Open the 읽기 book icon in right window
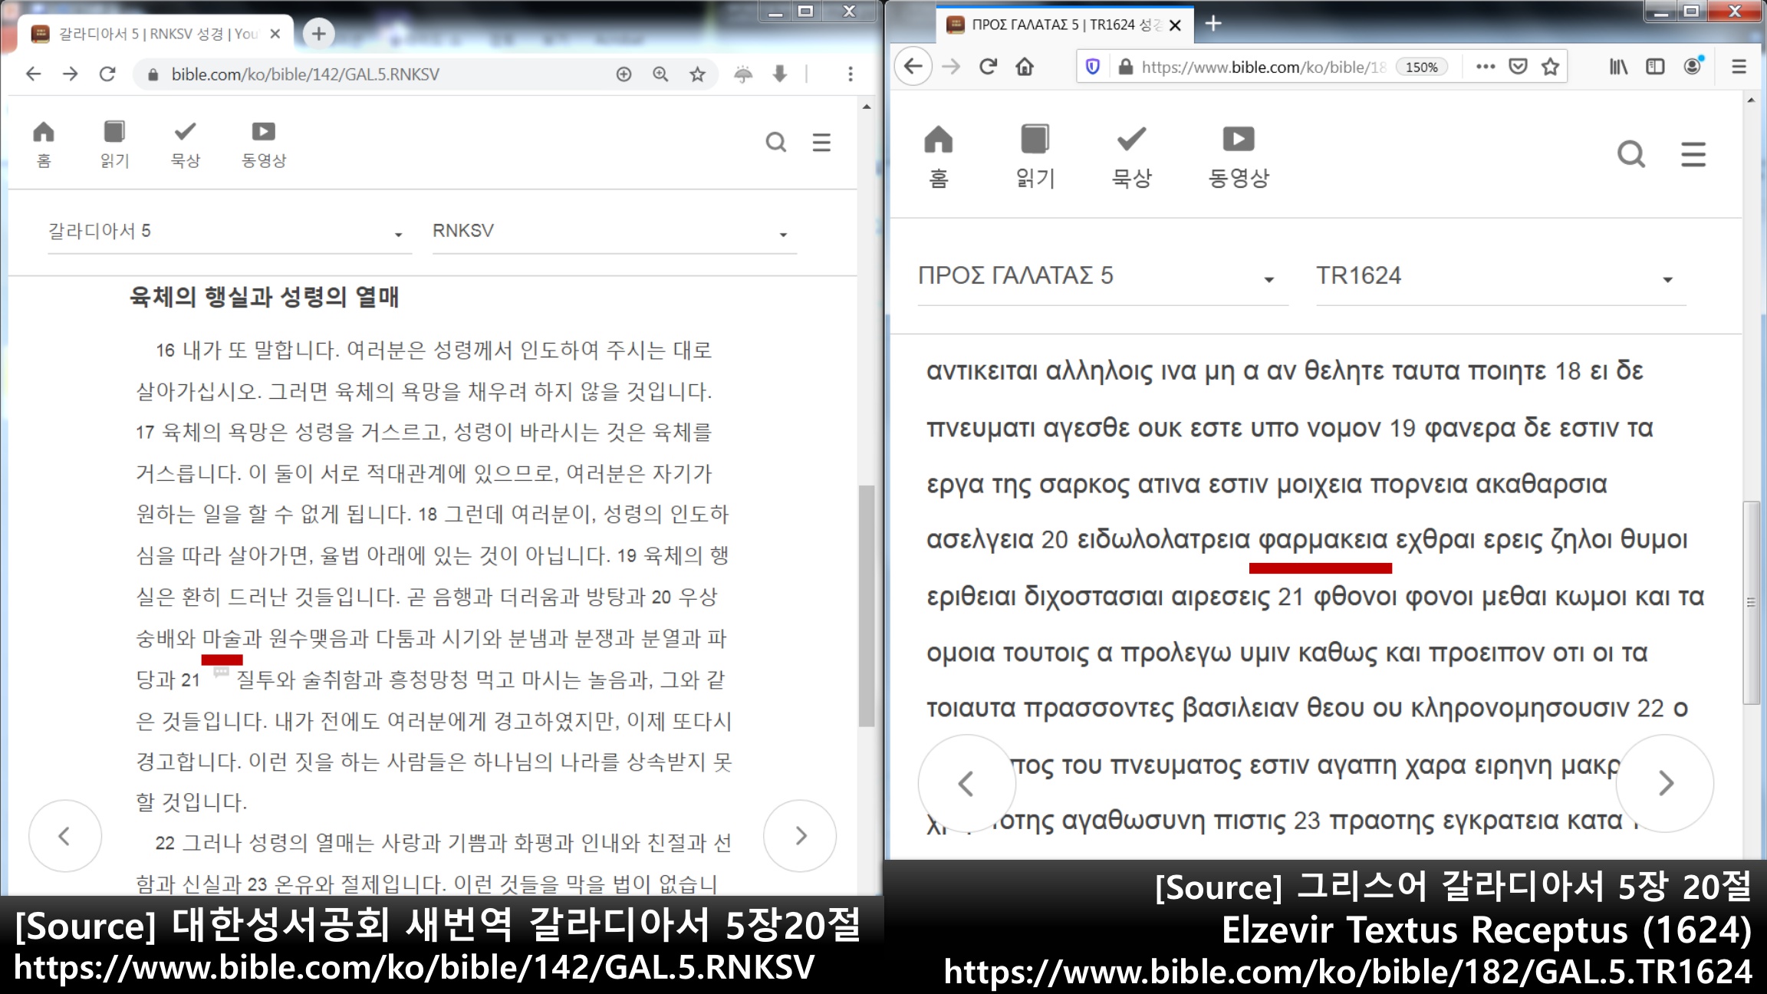 point(1035,140)
